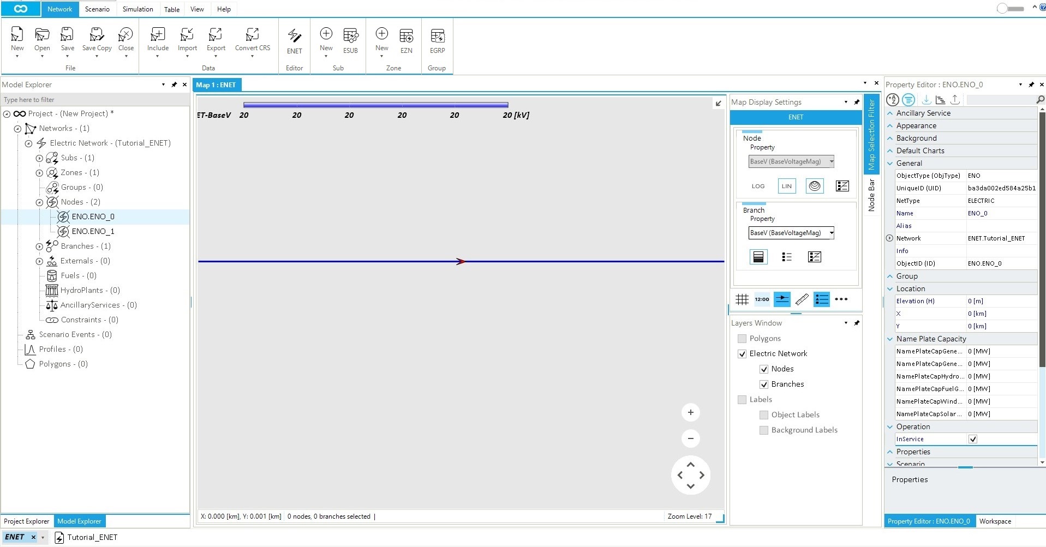Toggle the legend list icon in map settings
This screenshot has height=547, width=1046.
coord(821,299)
